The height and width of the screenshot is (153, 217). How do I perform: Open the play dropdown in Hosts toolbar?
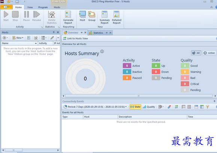tap(5, 37)
